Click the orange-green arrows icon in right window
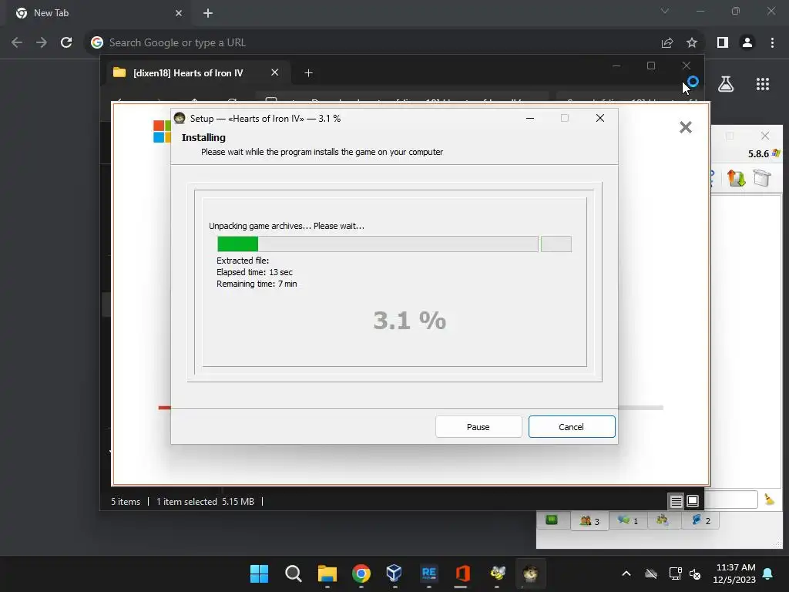Image resolution: width=789 pixels, height=592 pixels. pos(736,178)
